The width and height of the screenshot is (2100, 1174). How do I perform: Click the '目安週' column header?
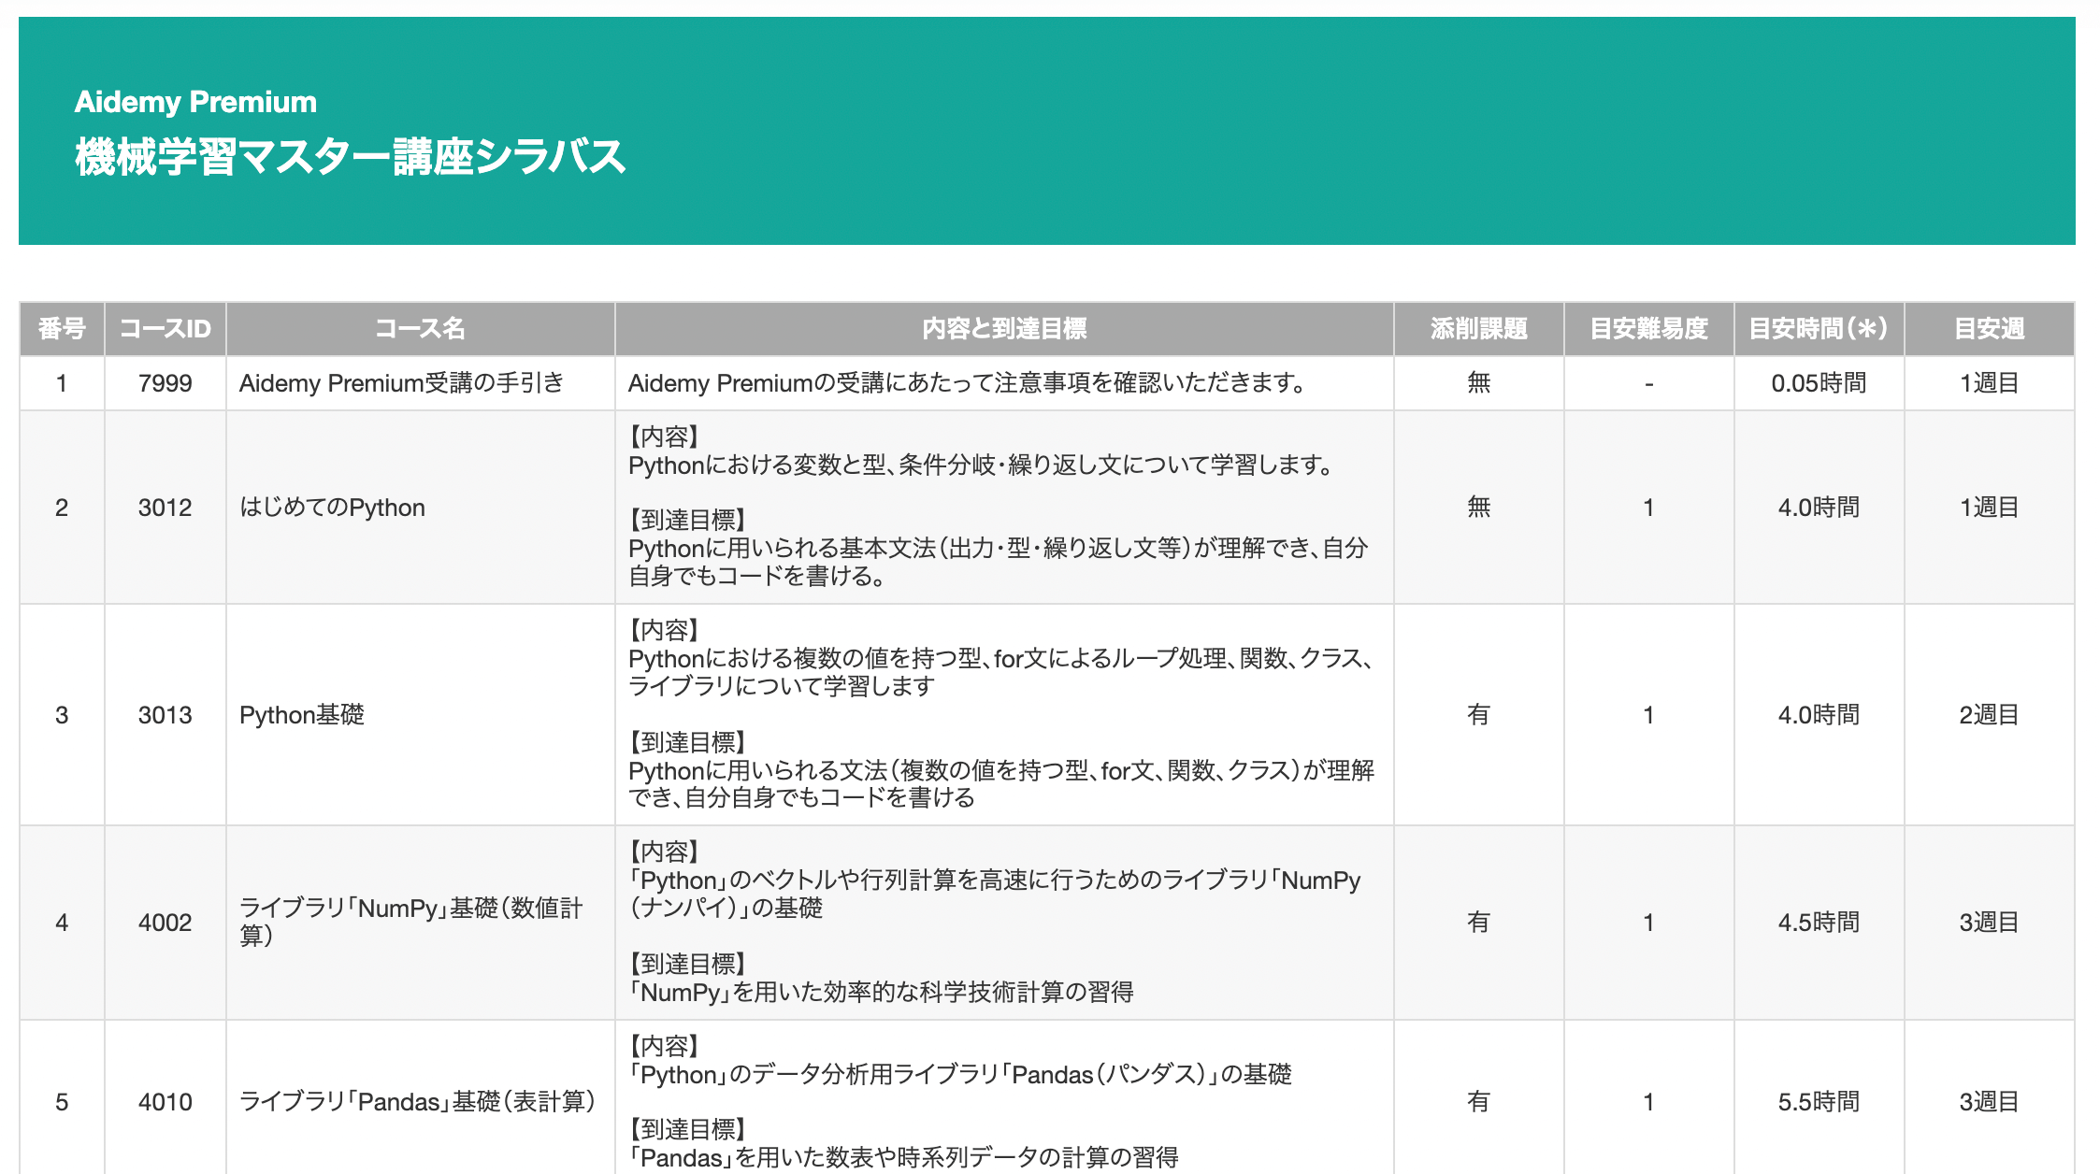point(1989,329)
